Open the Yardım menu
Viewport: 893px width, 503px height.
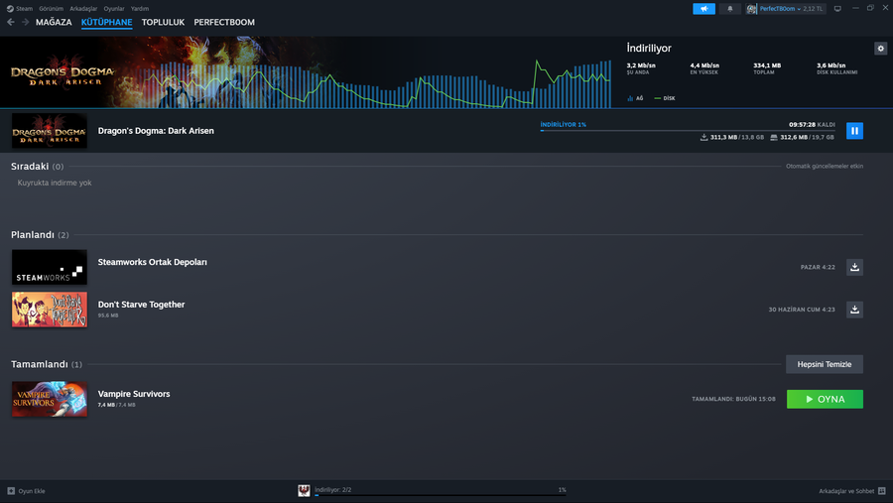tap(140, 9)
